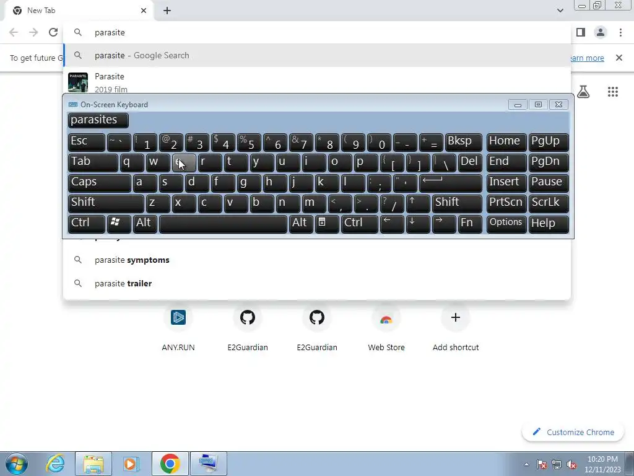Click the PrtScn key

point(506,203)
